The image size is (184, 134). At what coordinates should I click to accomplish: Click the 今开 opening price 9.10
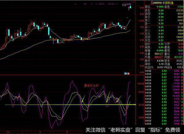click(181, 44)
